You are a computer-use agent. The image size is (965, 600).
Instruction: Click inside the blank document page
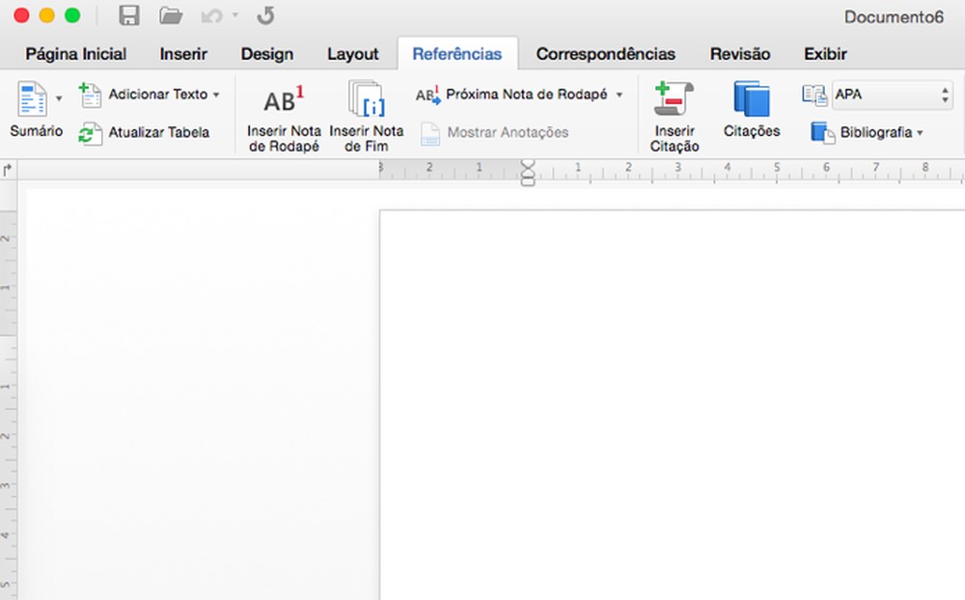point(672,405)
